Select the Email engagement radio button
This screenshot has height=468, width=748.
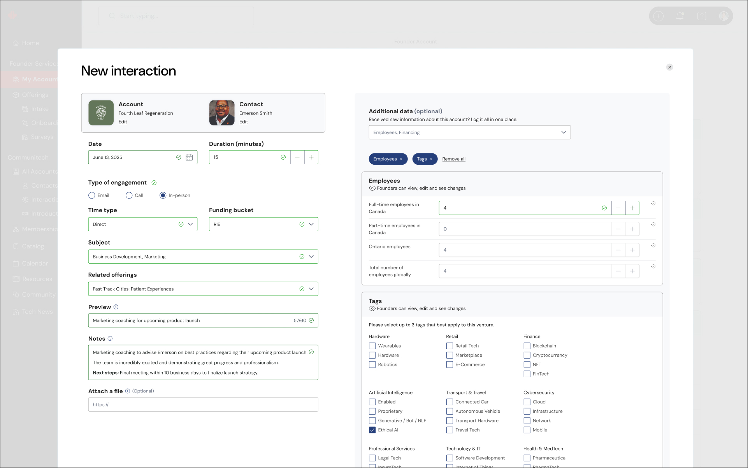[x=92, y=195]
